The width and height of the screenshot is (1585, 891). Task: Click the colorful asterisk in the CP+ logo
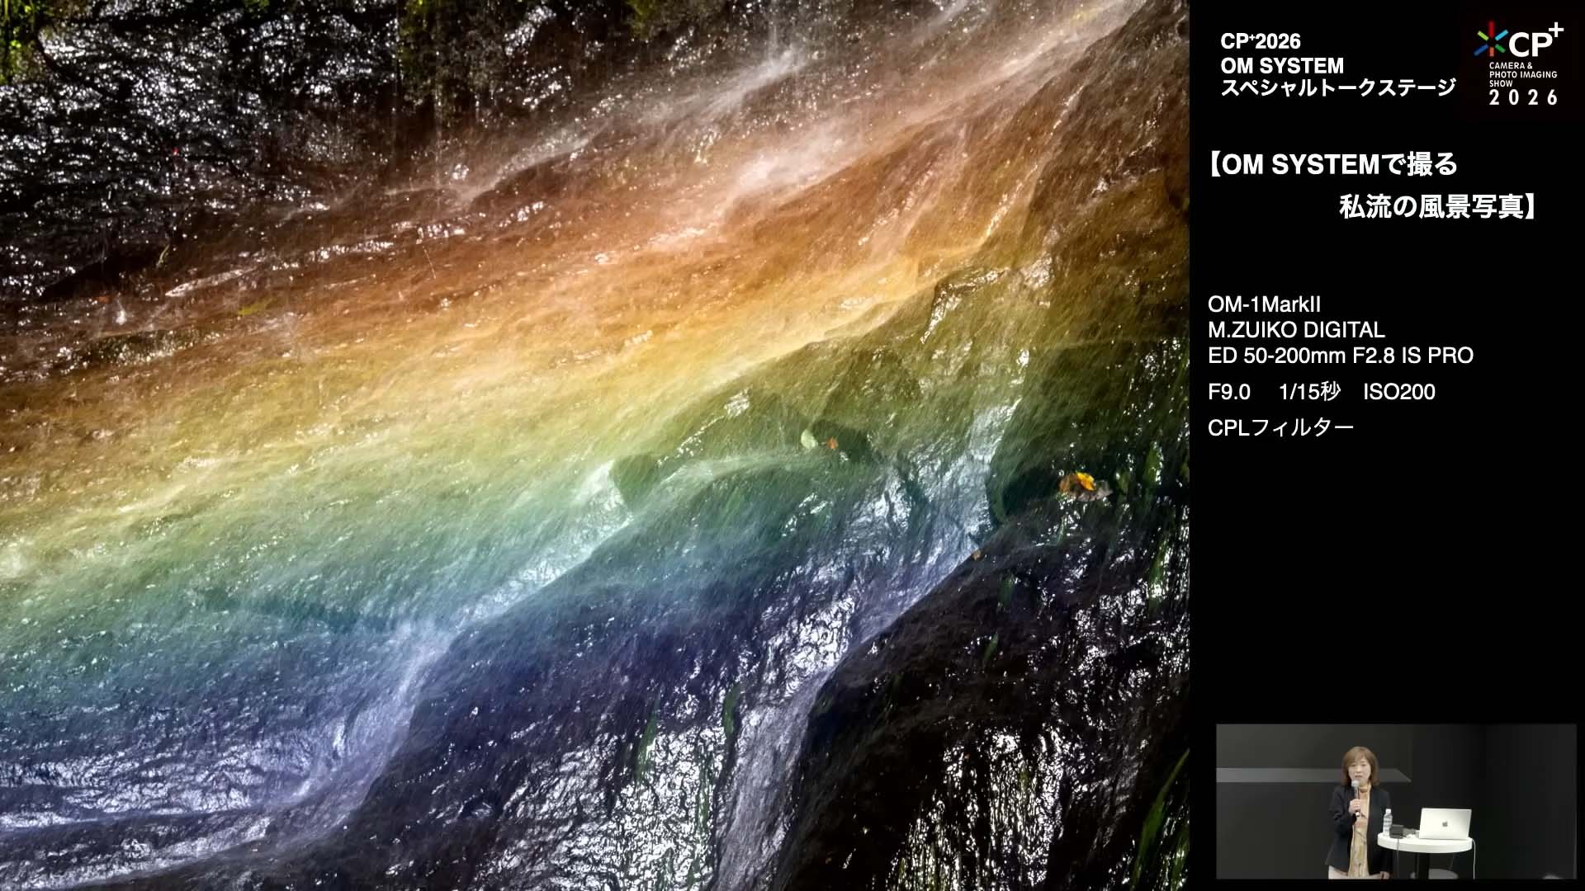point(1491,39)
